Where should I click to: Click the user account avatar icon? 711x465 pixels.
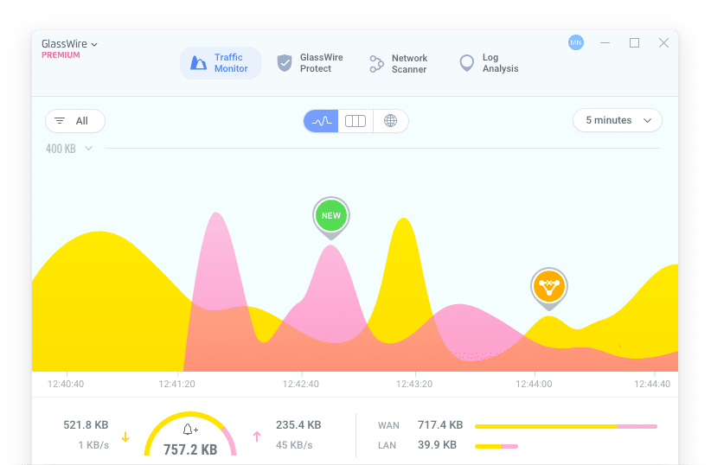pyautogui.click(x=575, y=42)
